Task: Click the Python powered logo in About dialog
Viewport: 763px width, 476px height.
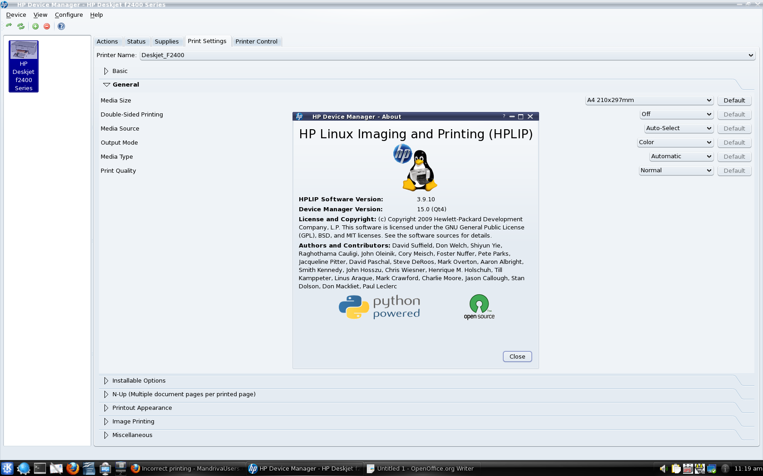Action: 380,307
